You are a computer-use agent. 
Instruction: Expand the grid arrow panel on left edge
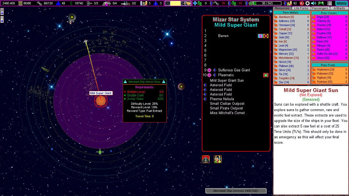[2, 19]
